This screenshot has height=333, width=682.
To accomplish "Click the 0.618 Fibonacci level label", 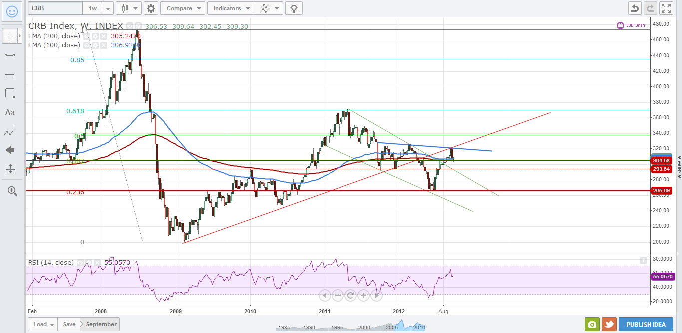I will tap(75, 111).
